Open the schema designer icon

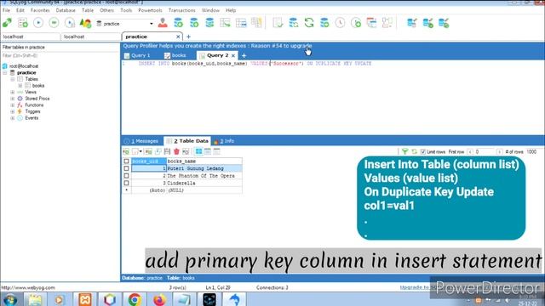click(387, 23)
